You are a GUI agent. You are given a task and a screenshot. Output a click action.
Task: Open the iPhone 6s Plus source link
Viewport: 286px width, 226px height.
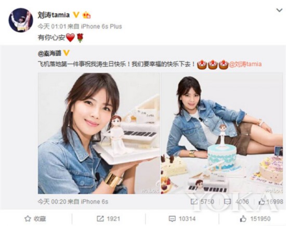(101, 26)
